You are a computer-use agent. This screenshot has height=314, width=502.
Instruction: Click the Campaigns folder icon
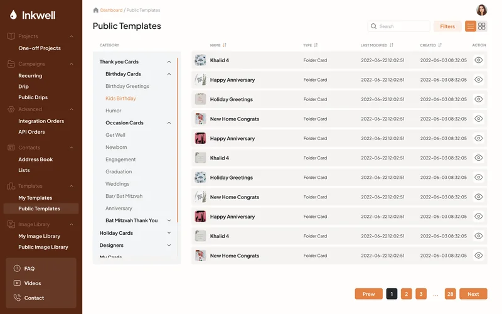point(11,64)
